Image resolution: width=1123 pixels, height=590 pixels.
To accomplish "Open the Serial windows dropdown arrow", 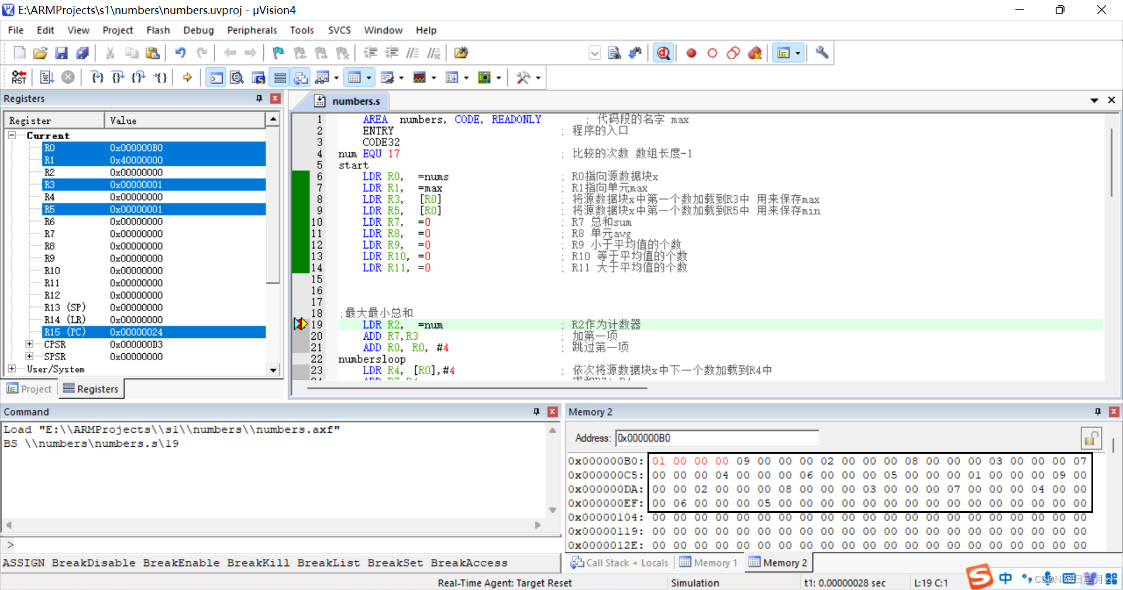I will (x=401, y=77).
